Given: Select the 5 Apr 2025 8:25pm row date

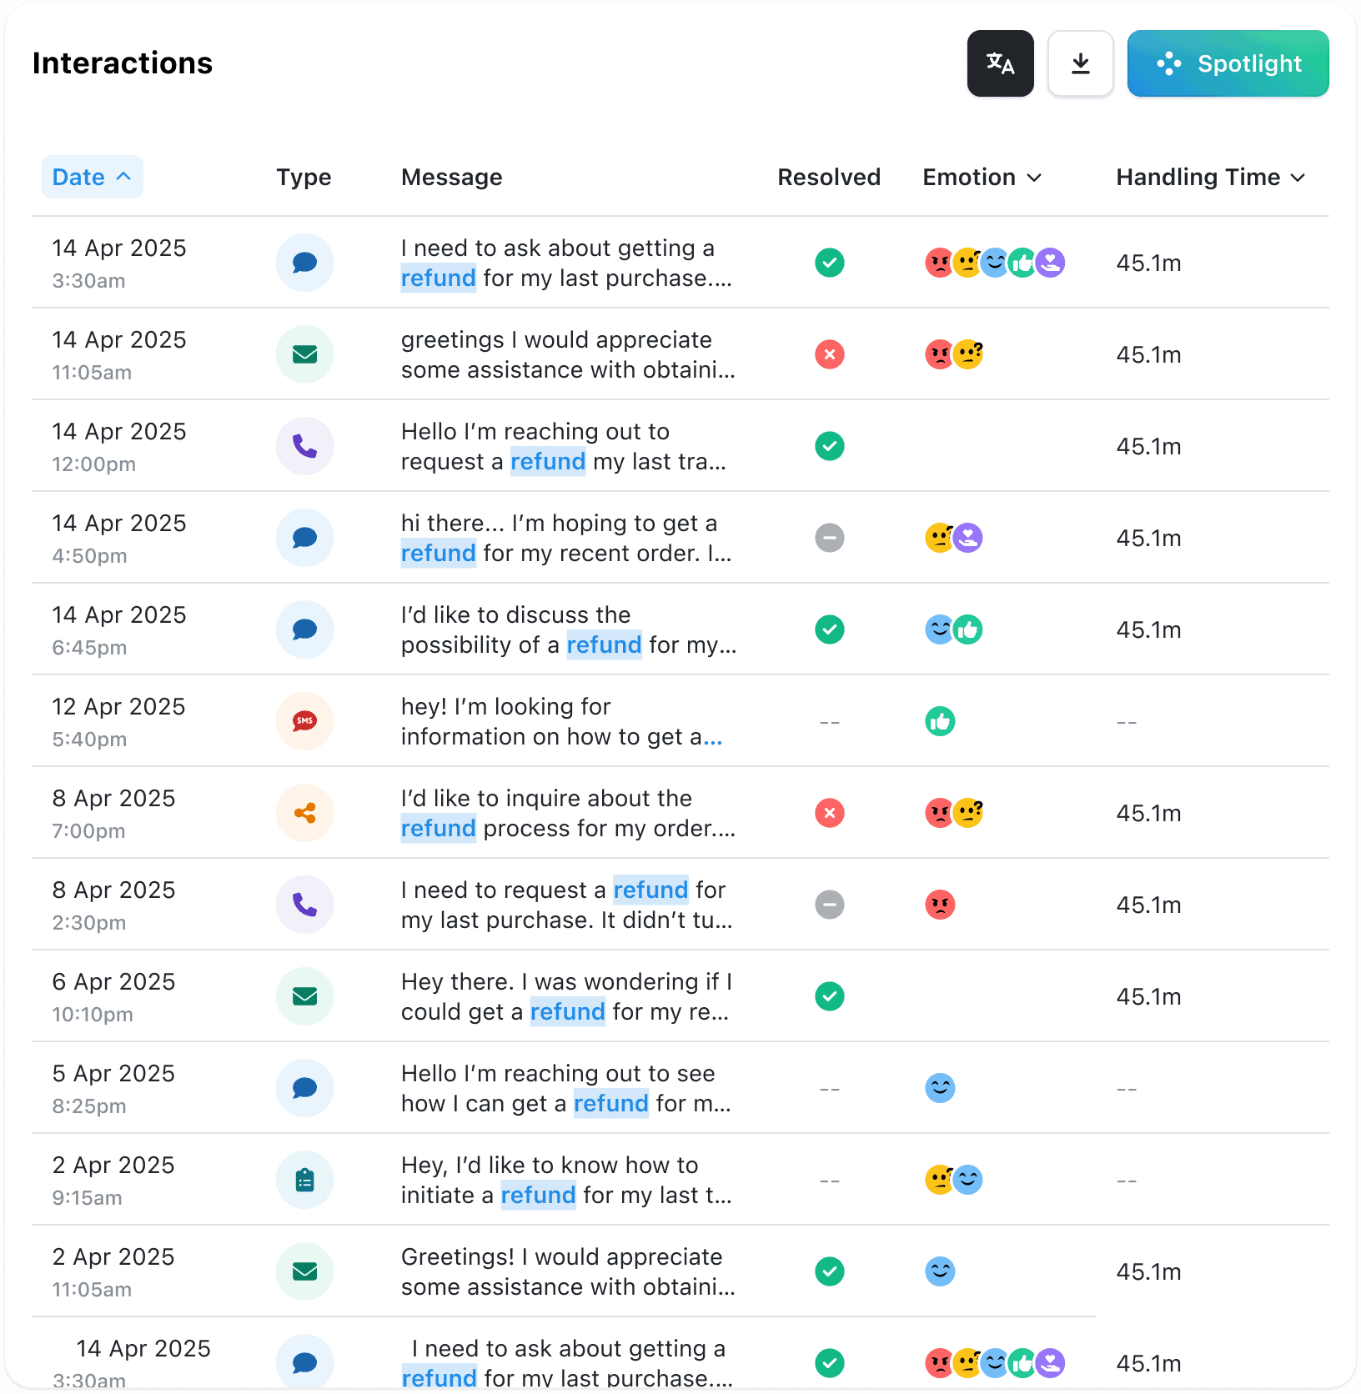Looking at the screenshot, I should 113,1087.
